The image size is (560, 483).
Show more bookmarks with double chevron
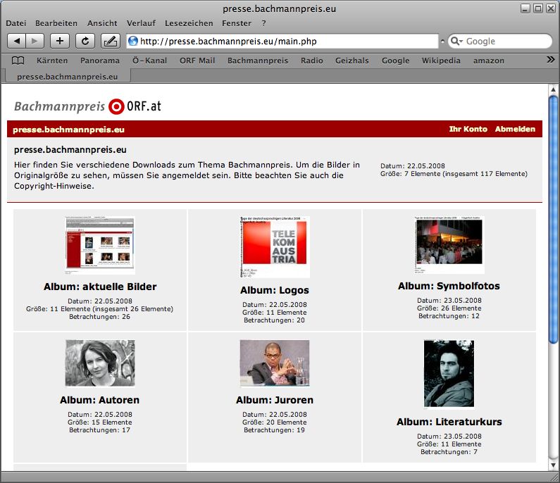(x=551, y=60)
